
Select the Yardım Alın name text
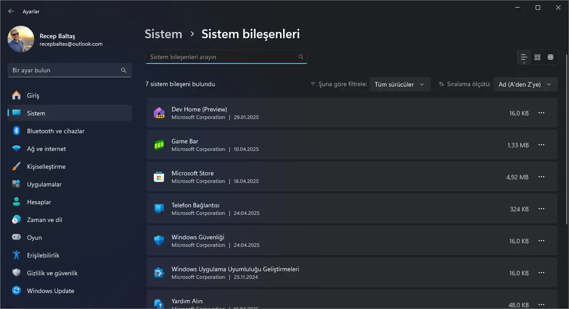(x=187, y=301)
